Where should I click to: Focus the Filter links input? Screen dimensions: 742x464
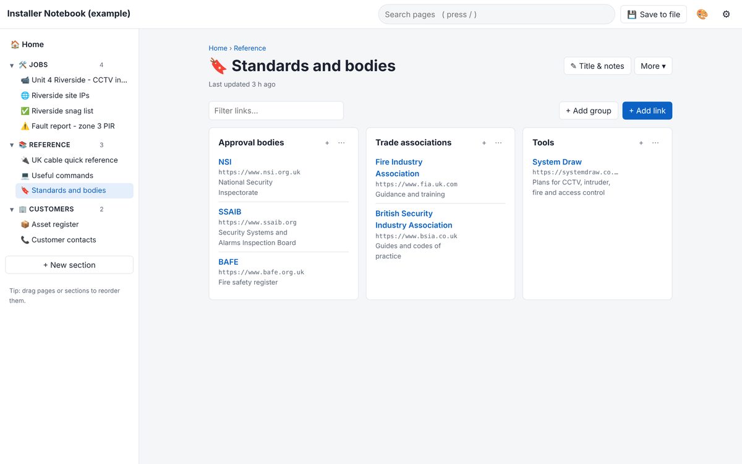[276, 111]
